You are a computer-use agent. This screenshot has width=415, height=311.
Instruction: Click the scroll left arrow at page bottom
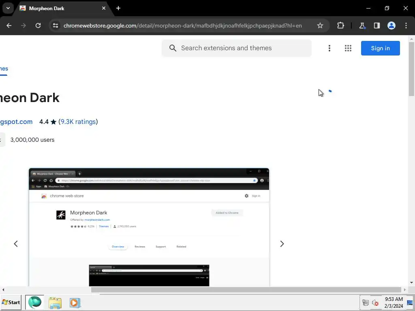pyautogui.click(x=3, y=290)
